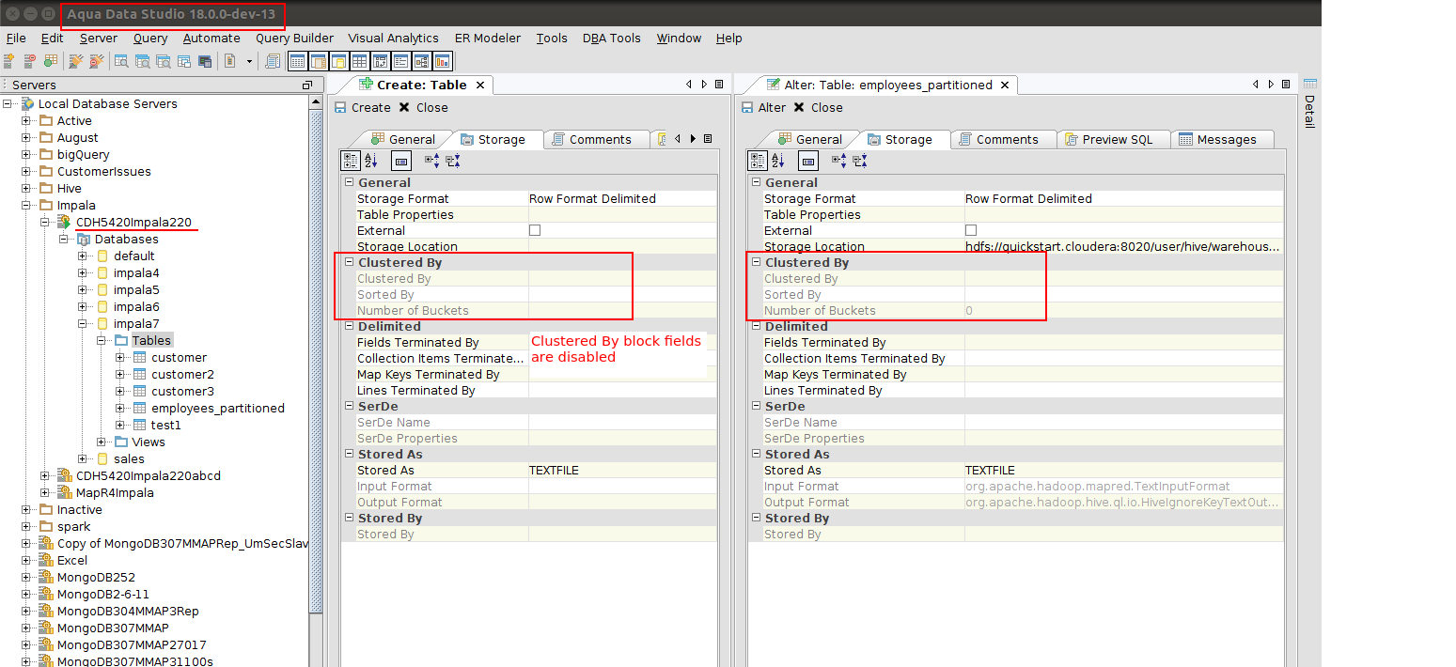Expand all property groups in Alter Table pane
Viewport: 1456px width, 667px height.
(839, 161)
